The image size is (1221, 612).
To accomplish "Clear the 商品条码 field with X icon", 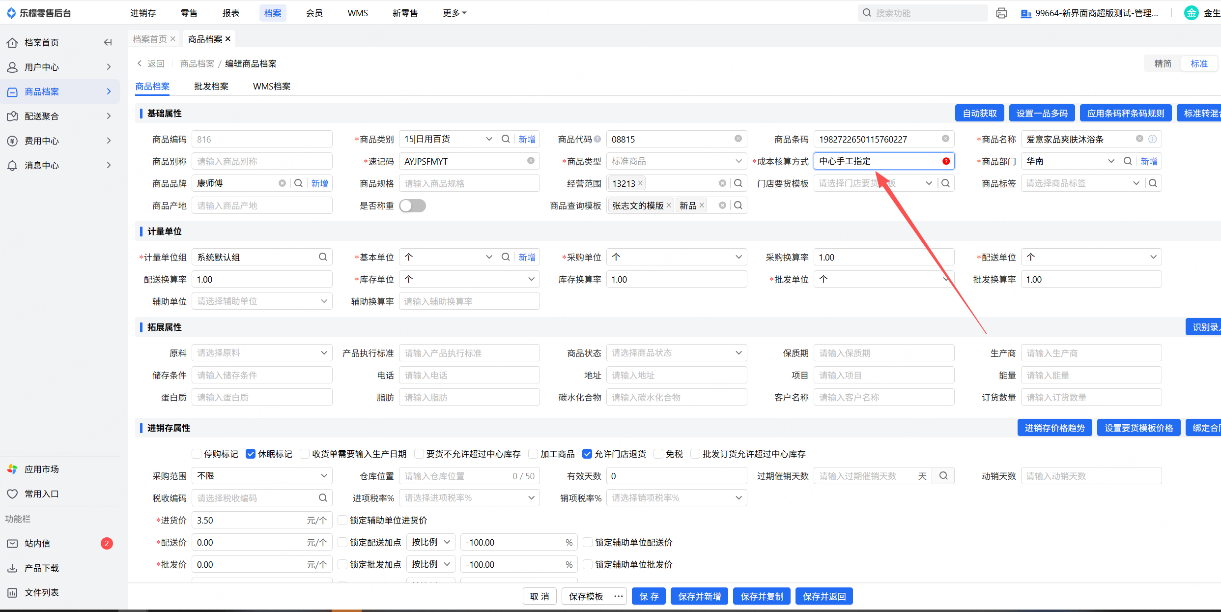I will coord(945,139).
